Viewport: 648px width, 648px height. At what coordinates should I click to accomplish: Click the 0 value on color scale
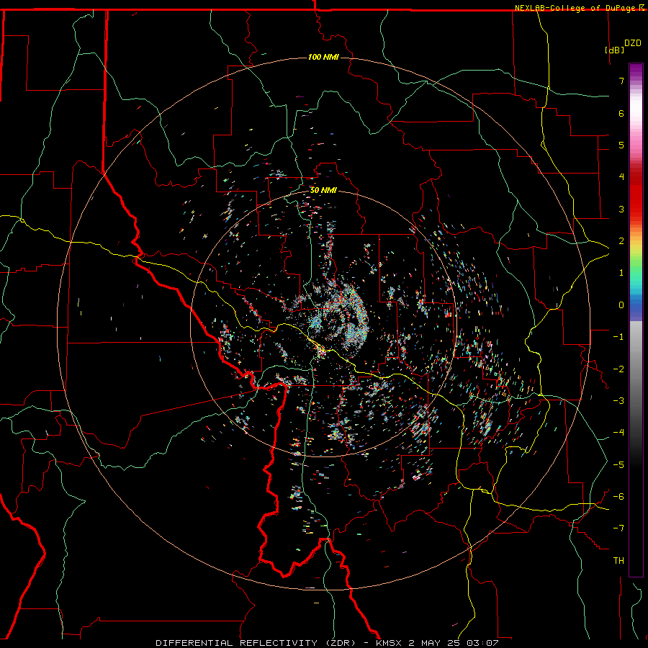(621, 305)
